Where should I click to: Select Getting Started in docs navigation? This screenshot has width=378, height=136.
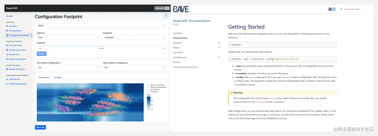point(180,38)
